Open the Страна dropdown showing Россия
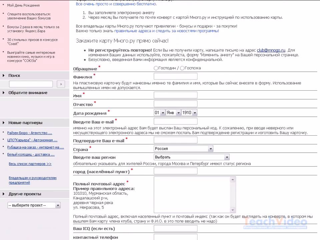 pyautogui.click(x=183, y=149)
